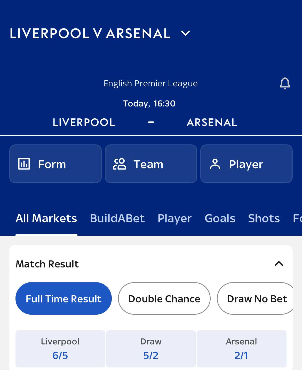302x370 pixels.
Task: Collapse the Match Result section chevron
Action: (279, 264)
